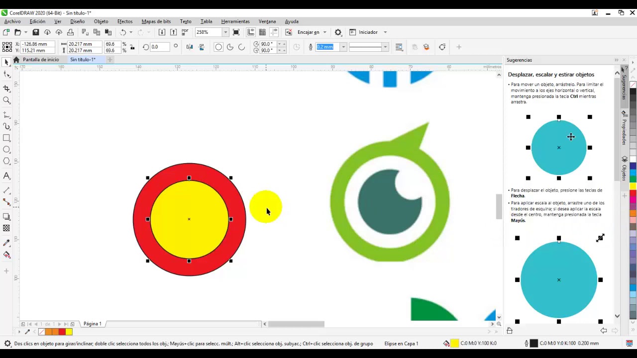The image size is (637, 358).
Task: Toggle mirror vertically button
Action: coord(201,47)
